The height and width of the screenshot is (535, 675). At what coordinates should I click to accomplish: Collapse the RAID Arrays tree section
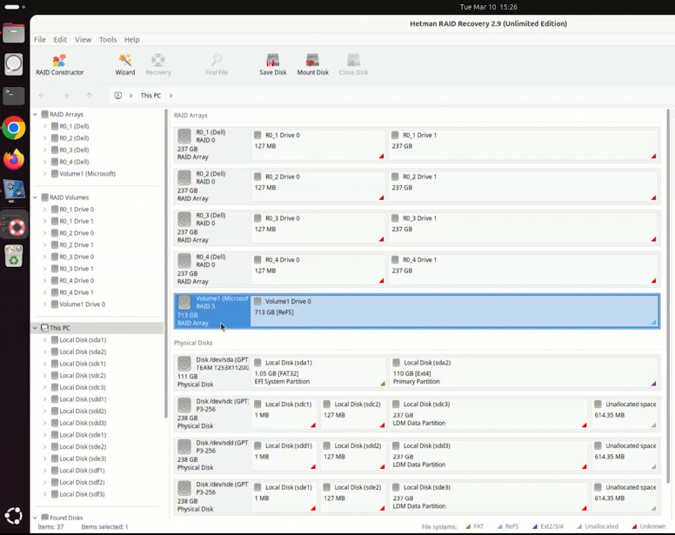36,115
